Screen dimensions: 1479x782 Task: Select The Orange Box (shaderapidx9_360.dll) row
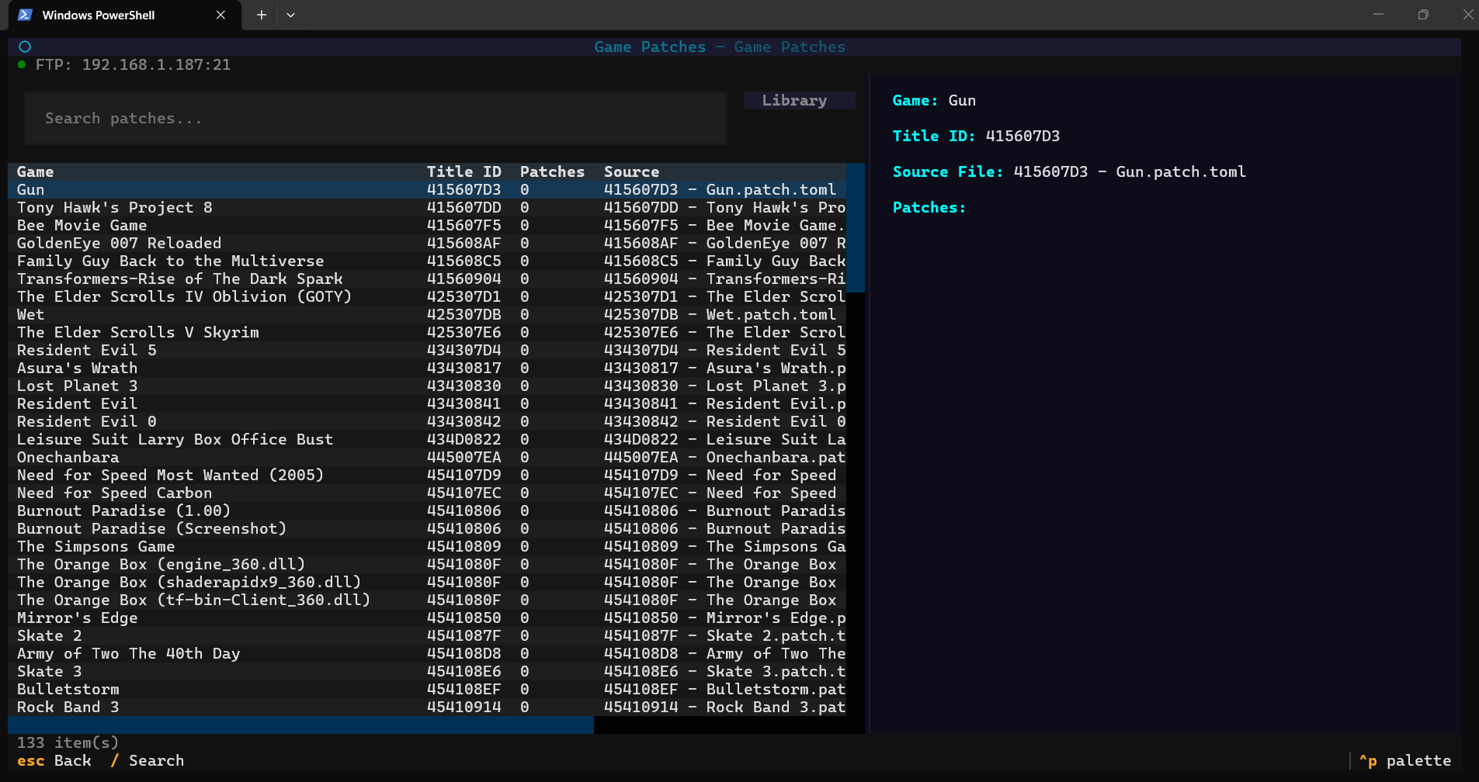(427, 582)
